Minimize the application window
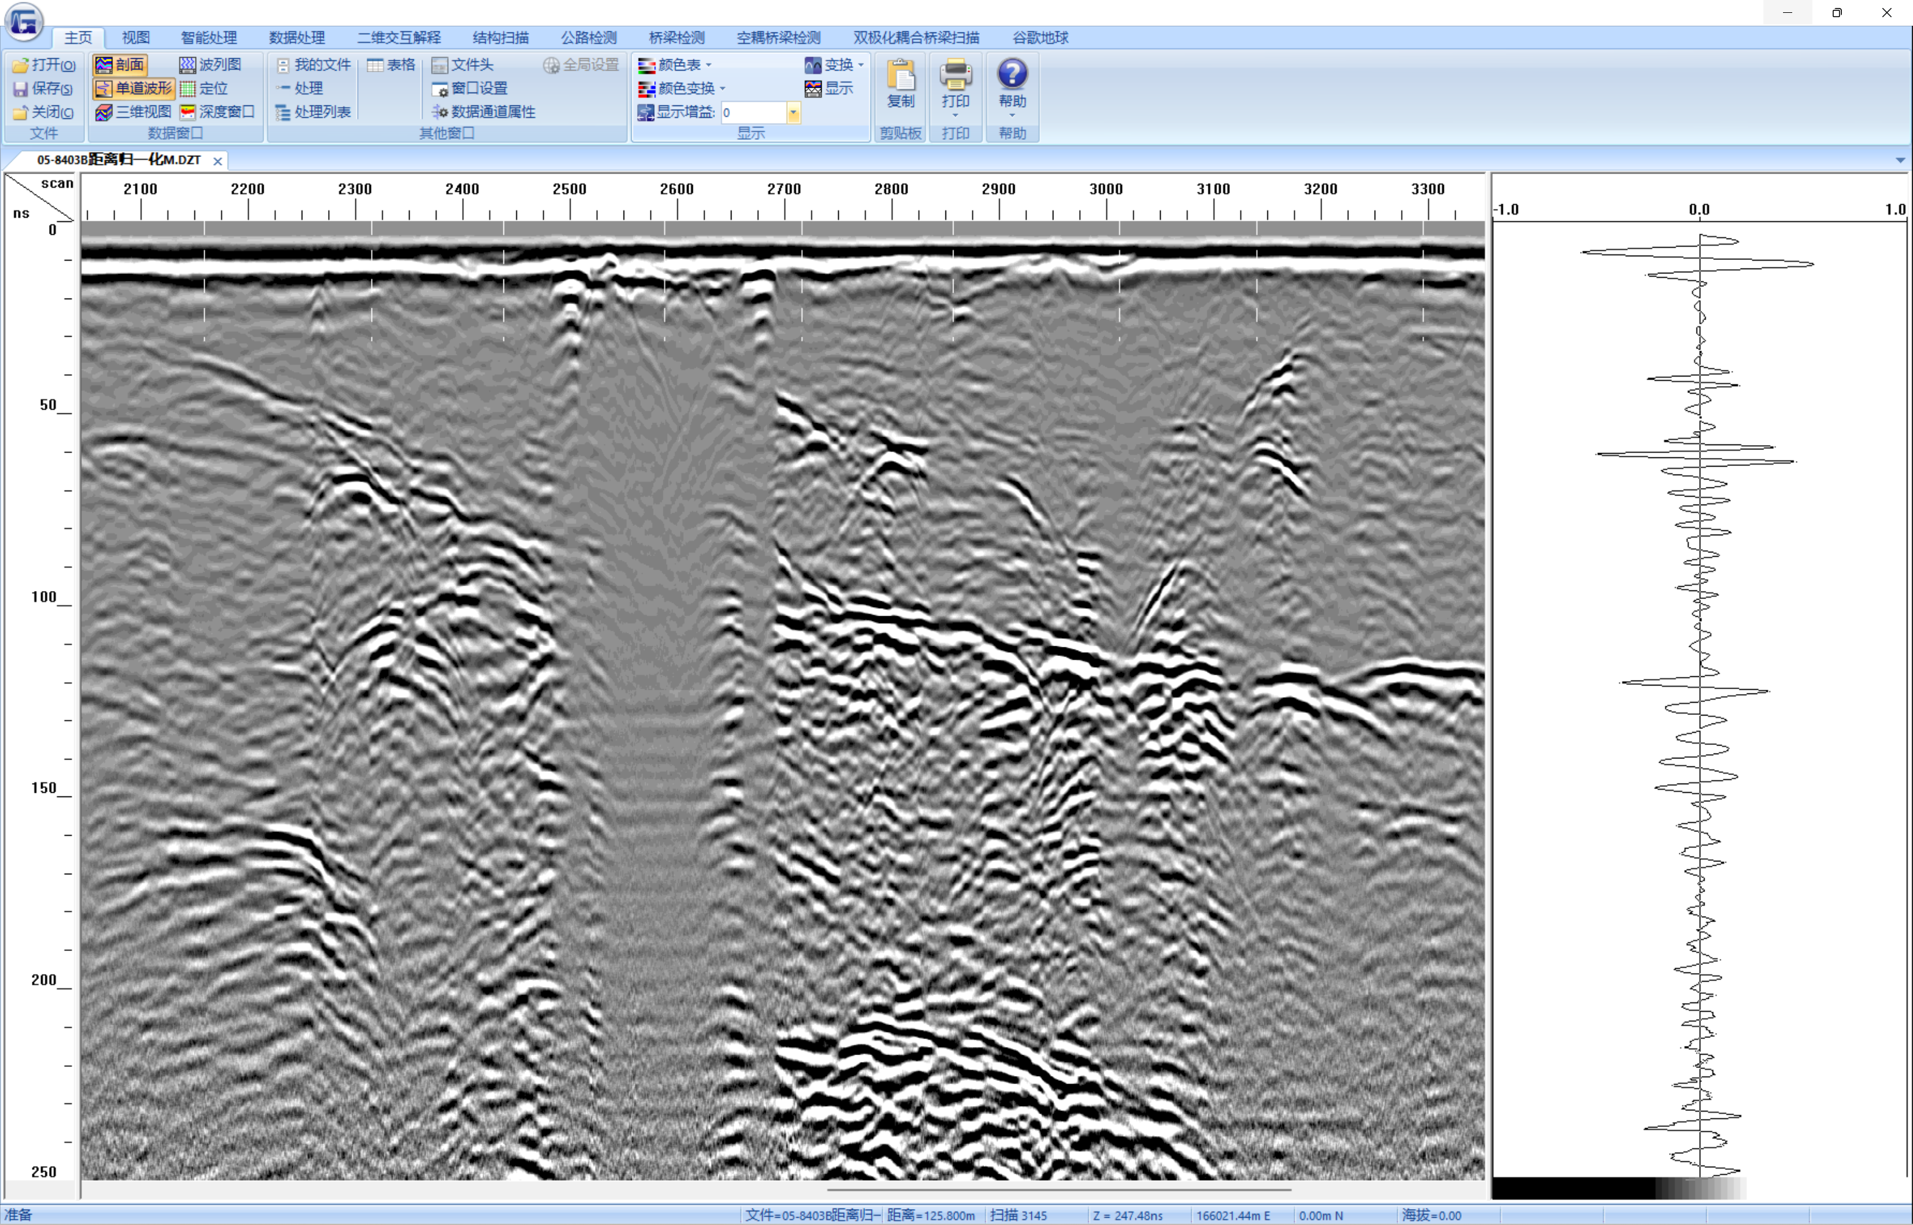This screenshot has height=1225, width=1913. click(1787, 13)
